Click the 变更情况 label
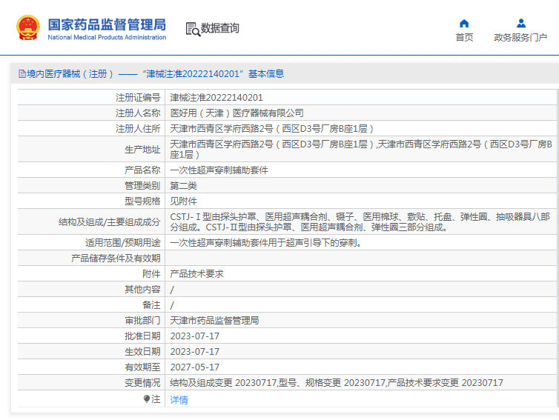Image resolution: width=559 pixels, height=420 pixels. 142,383
